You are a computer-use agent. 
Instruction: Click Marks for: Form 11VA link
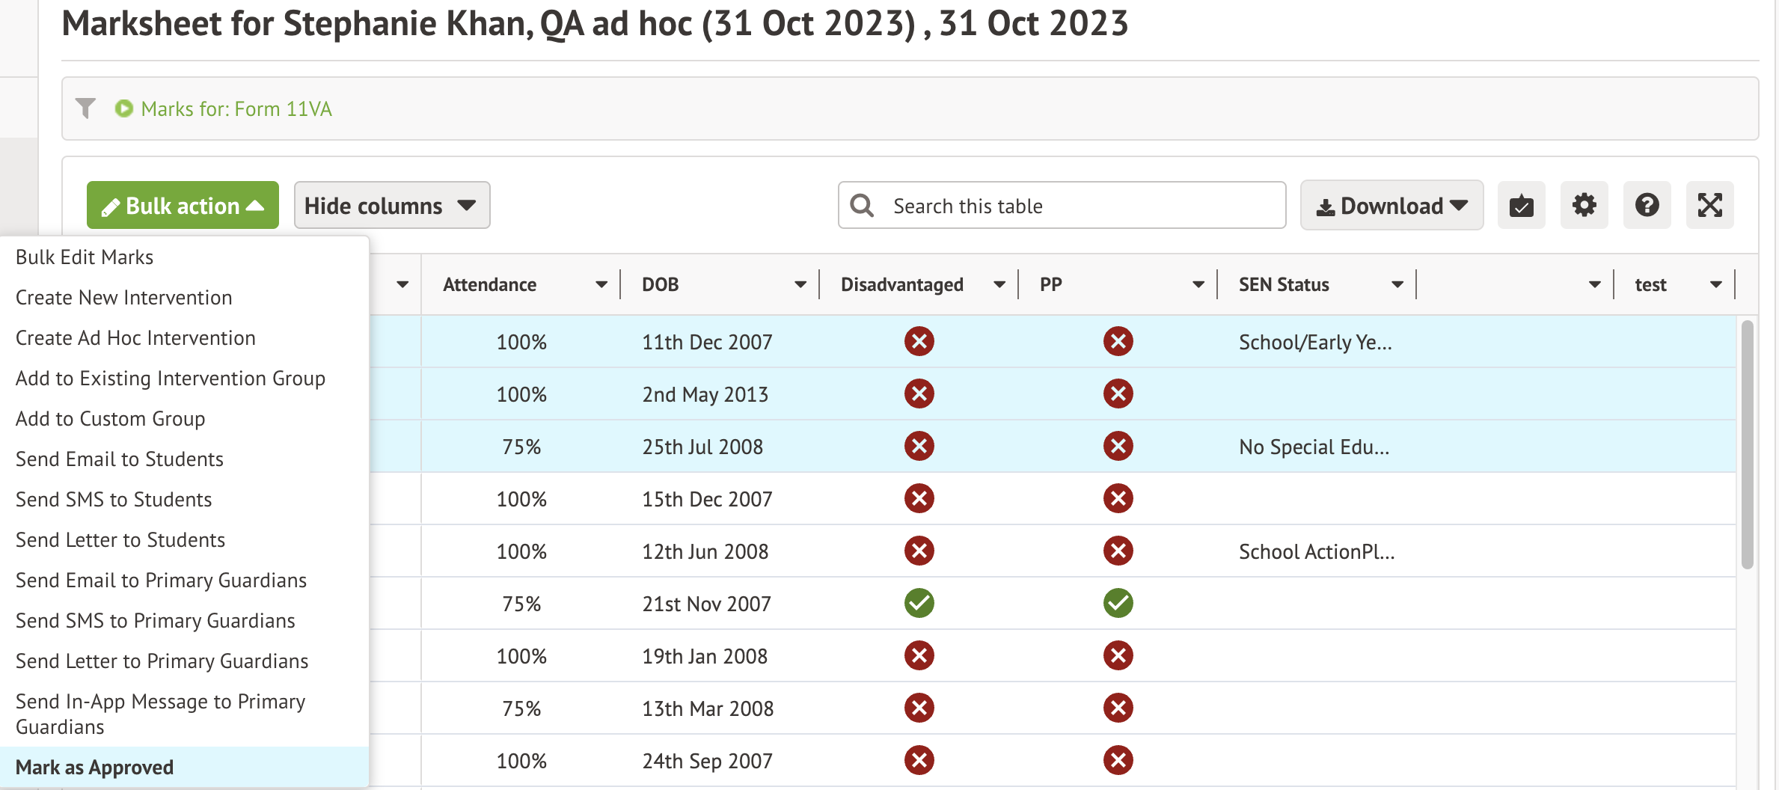click(x=236, y=109)
